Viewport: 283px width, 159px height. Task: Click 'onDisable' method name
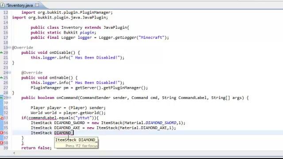(x=60, y=53)
